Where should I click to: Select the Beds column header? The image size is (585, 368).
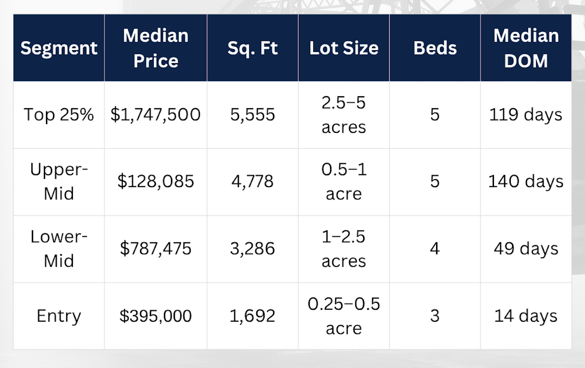click(435, 48)
